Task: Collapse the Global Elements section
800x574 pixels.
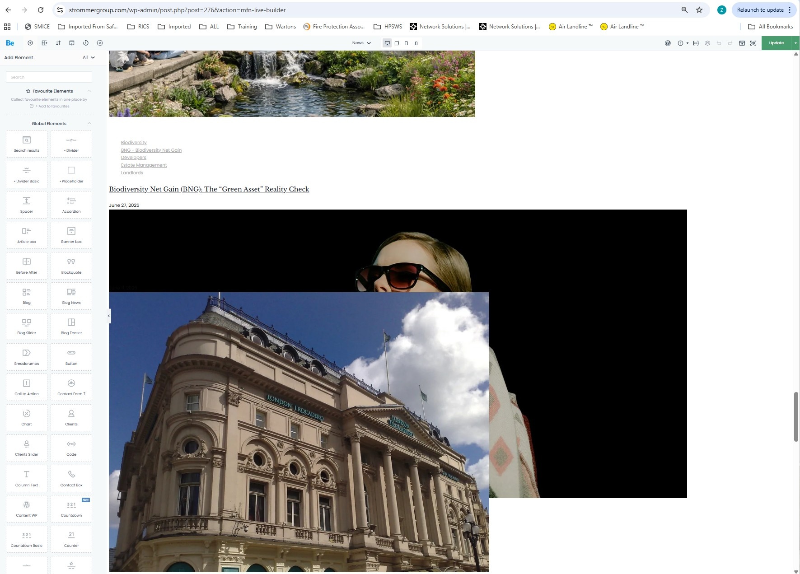Action: click(x=89, y=123)
